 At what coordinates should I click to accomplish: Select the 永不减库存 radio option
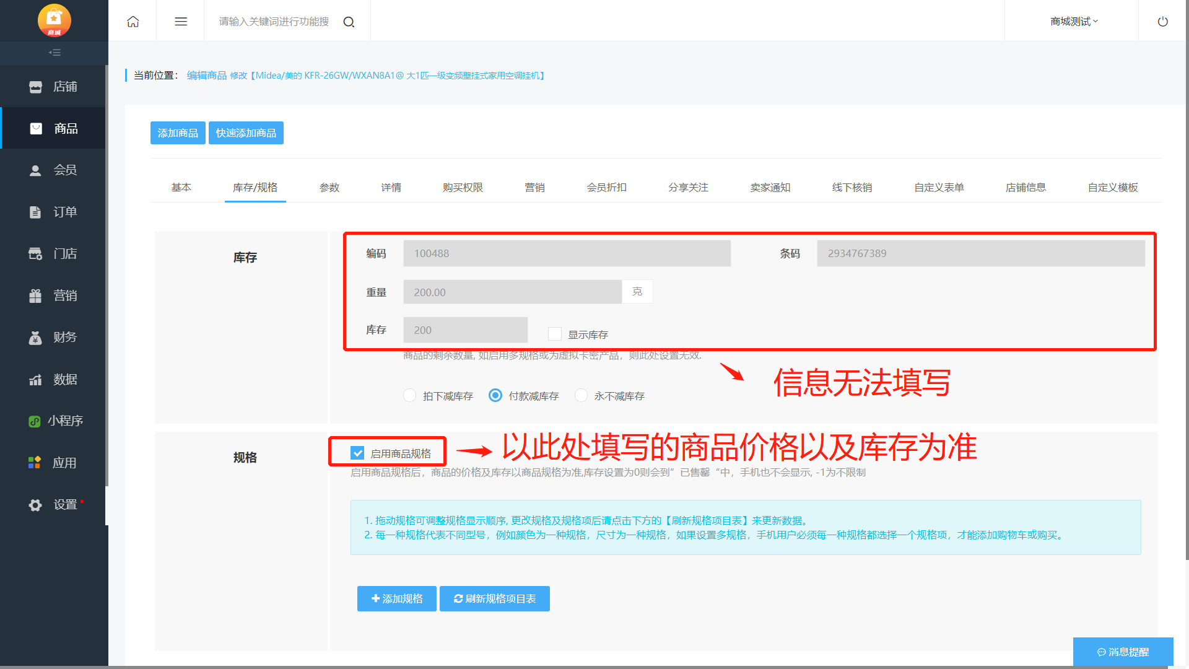point(581,395)
